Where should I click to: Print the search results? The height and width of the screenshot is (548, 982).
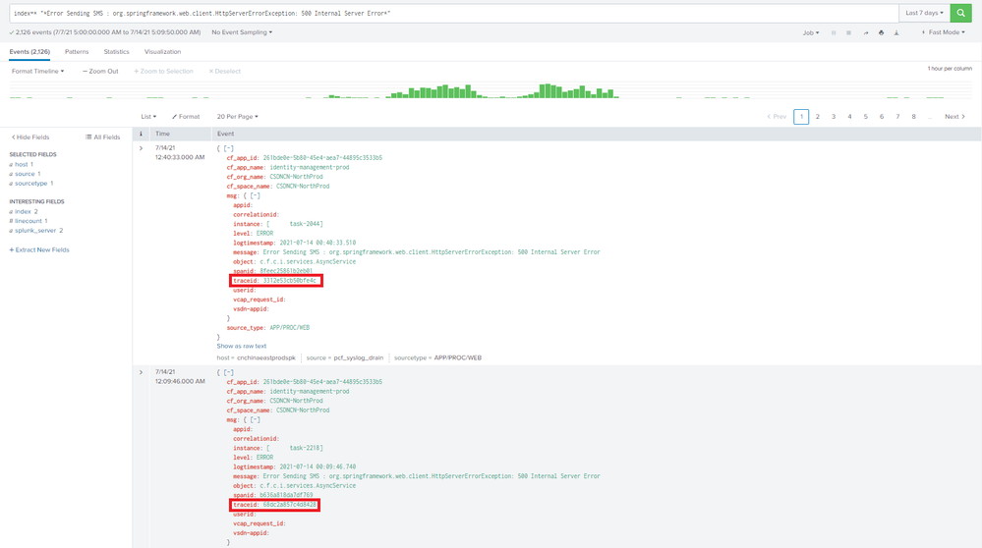pyautogui.click(x=881, y=32)
